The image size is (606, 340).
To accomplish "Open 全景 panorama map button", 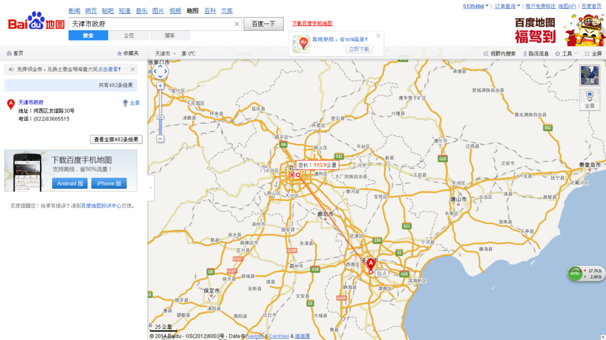I will click(590, 100).
